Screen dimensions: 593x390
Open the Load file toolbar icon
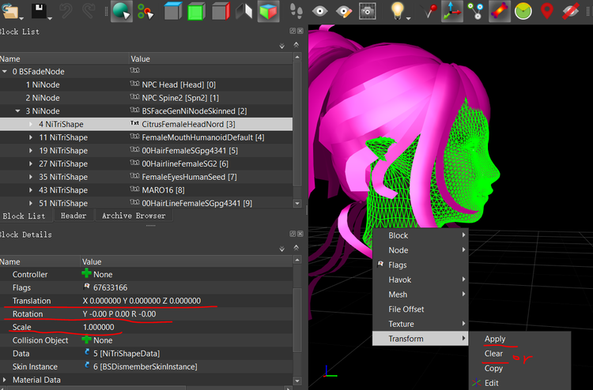9,10
